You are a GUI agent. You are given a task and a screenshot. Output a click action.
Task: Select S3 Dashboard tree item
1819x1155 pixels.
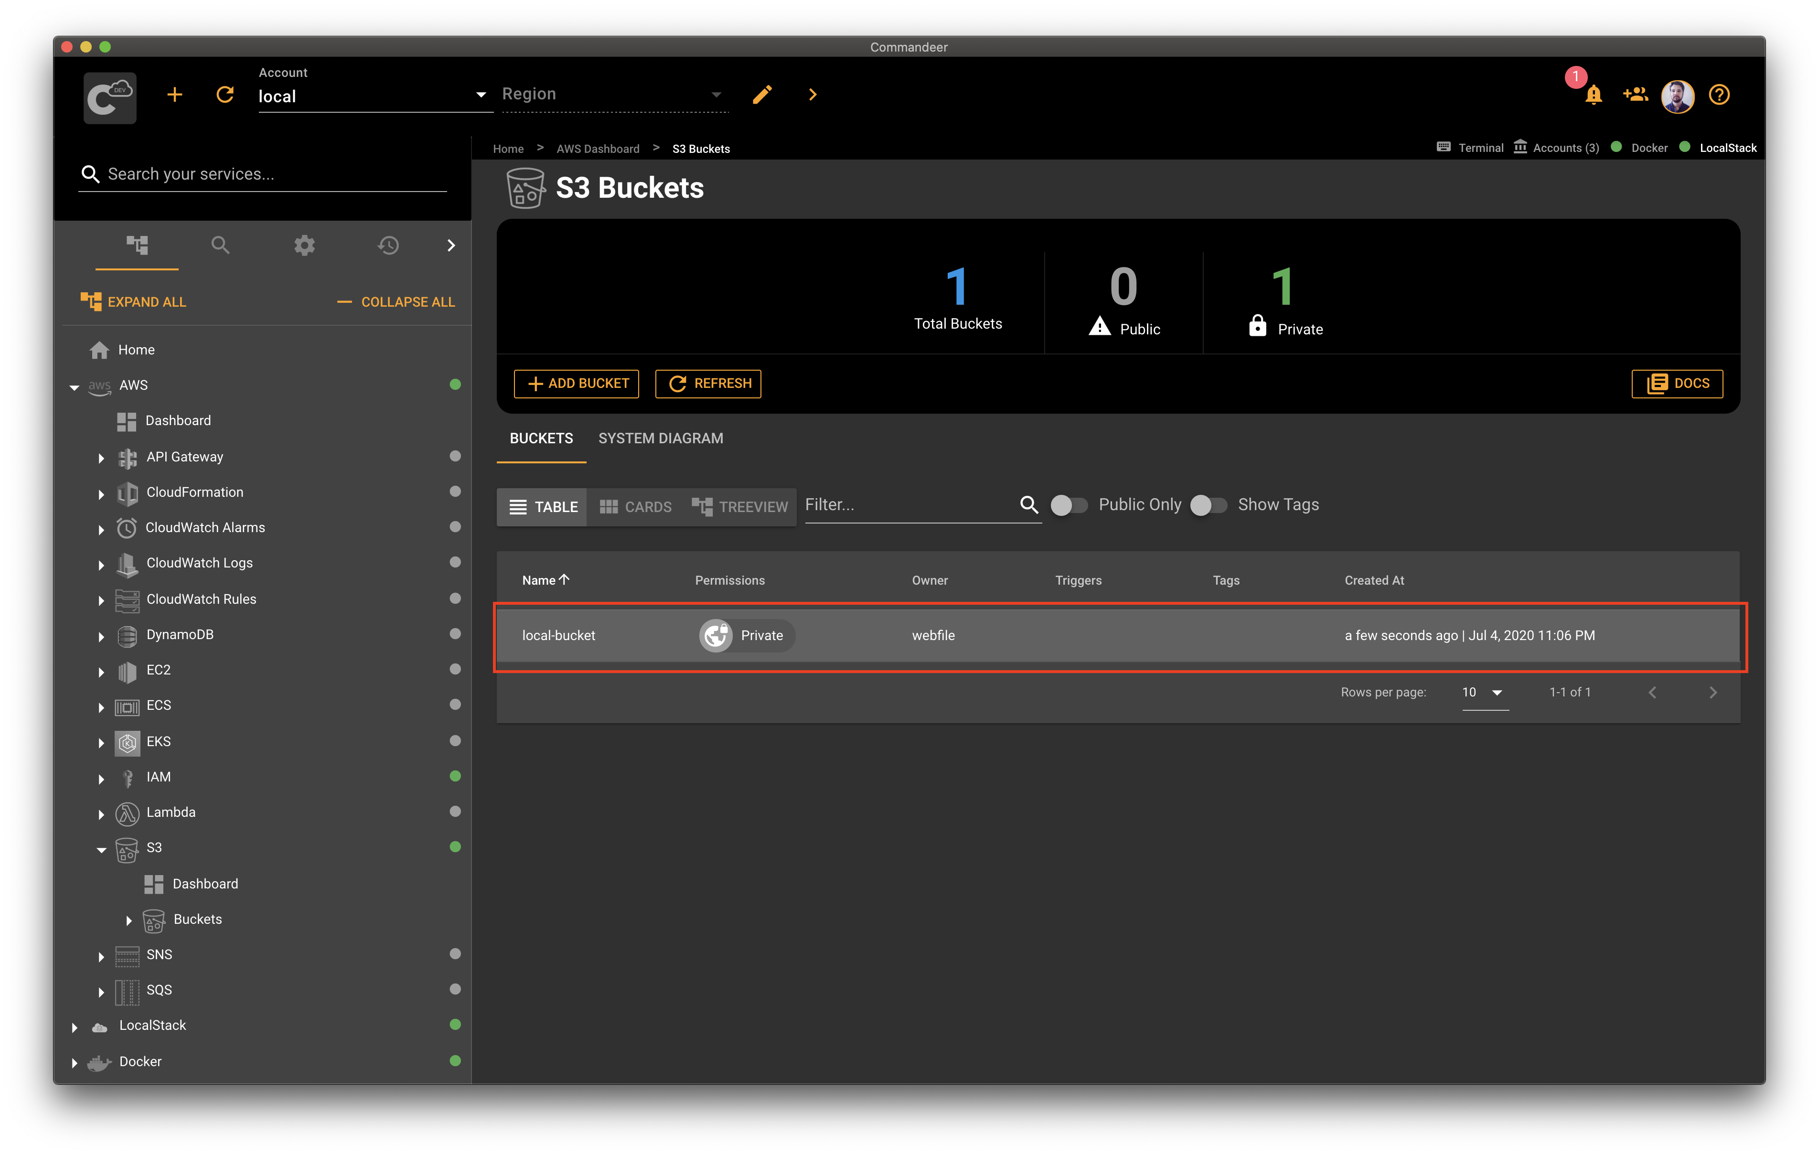(x=205, y=885)
